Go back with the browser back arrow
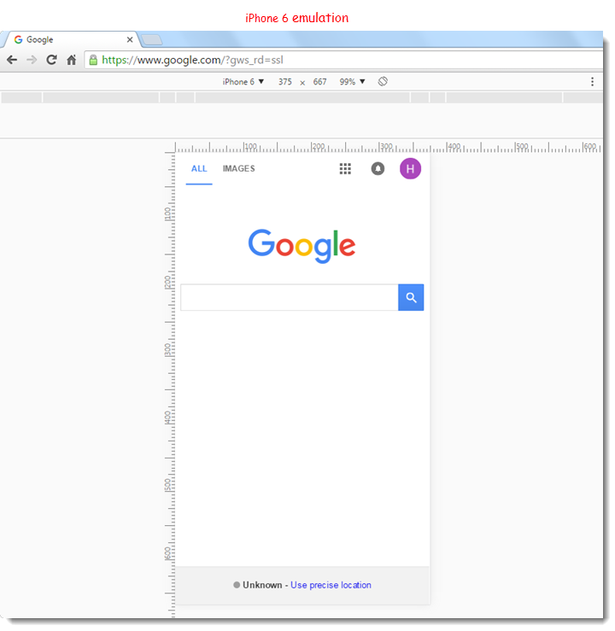The image size is (615, 631). [x=12, y=60]
